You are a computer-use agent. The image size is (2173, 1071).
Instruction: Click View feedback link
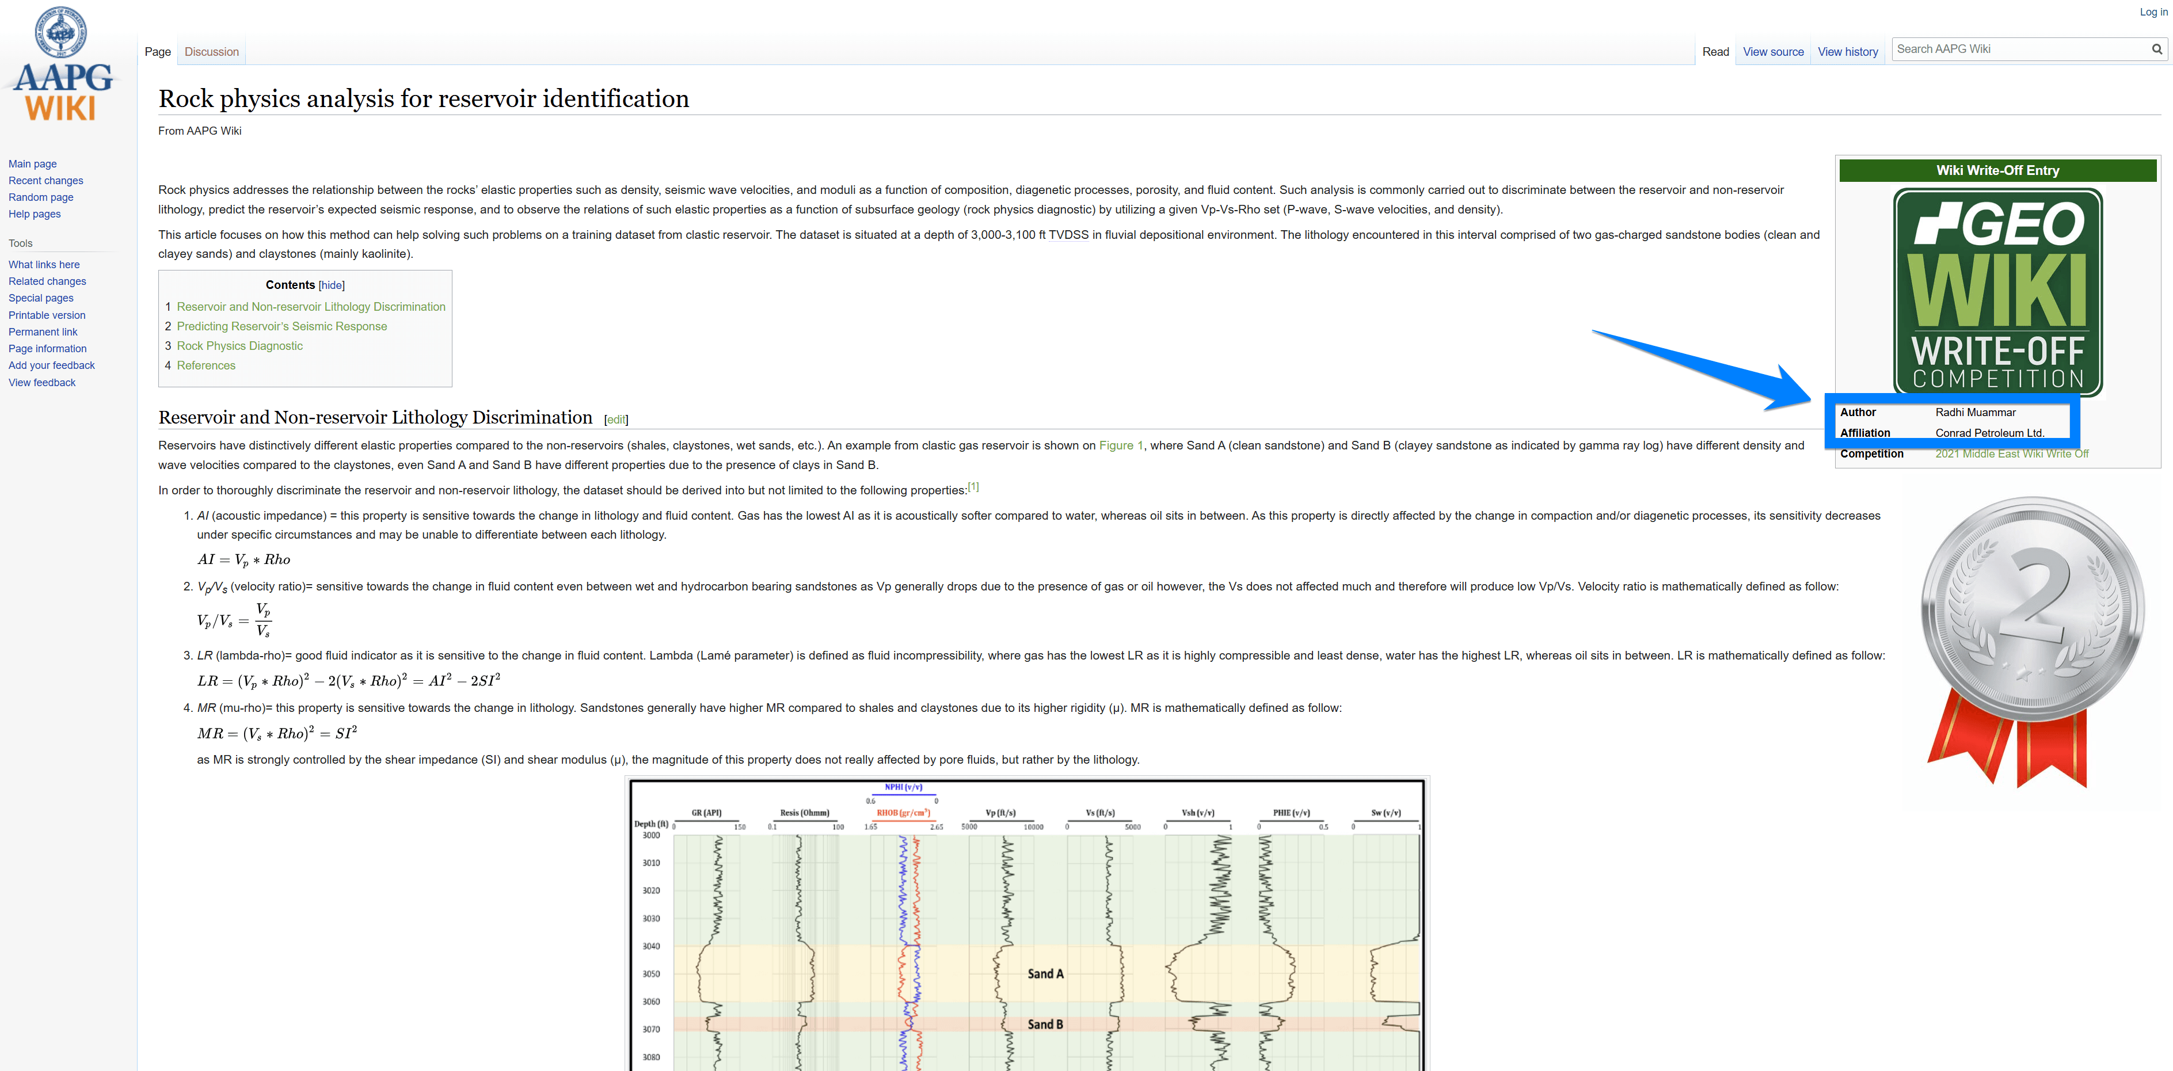click(x=41, y=383)
